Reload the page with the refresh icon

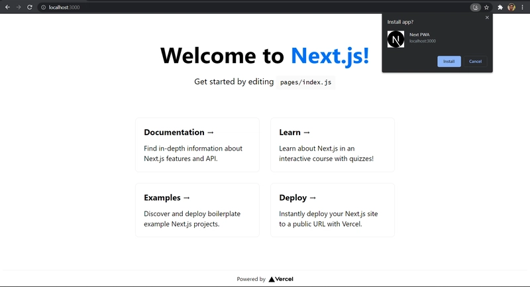coord(30,7)
